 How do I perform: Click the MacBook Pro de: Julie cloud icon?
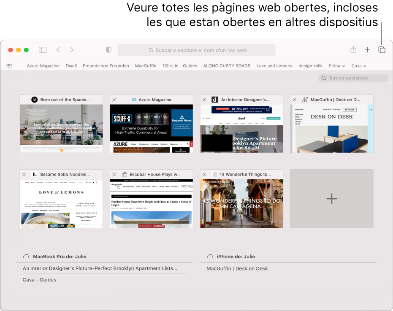click(26, 257)
